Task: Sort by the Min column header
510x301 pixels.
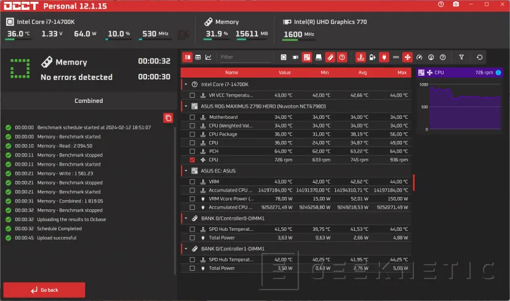Action: (325, 73)
